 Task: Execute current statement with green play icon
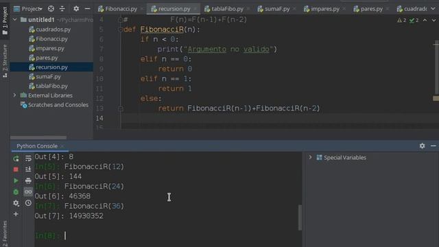[16, 180]
